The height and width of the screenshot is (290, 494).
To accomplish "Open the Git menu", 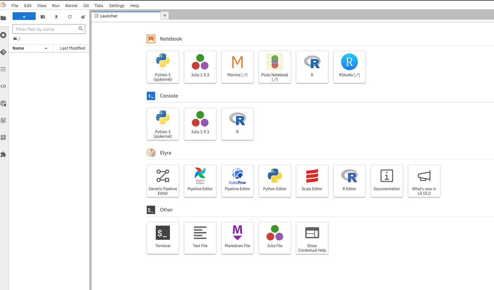I will pyautogui.click(x=86, y=5).
